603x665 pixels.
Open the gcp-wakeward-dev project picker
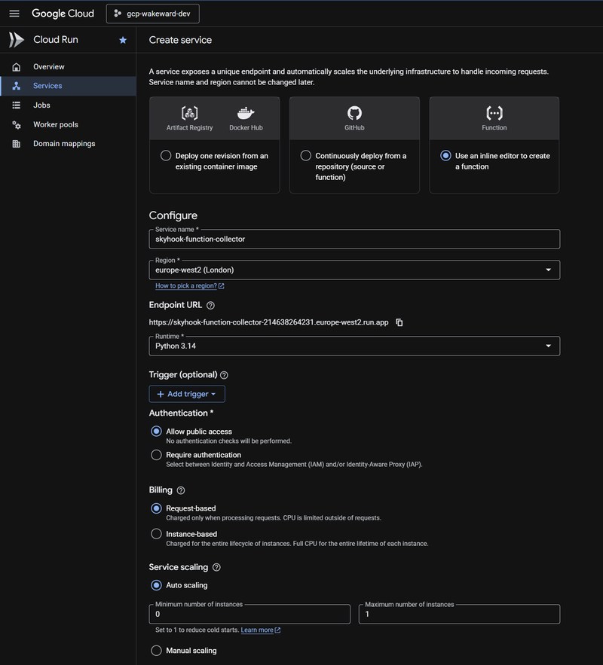(x=153, y=14)
